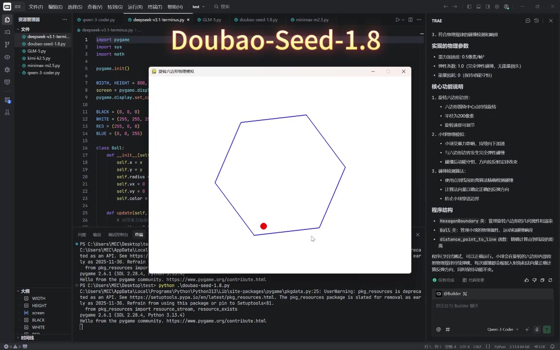Insert @ mention in chat input
Image resolution: width=560 pixels, height=350 pixels.
[438, 329]
